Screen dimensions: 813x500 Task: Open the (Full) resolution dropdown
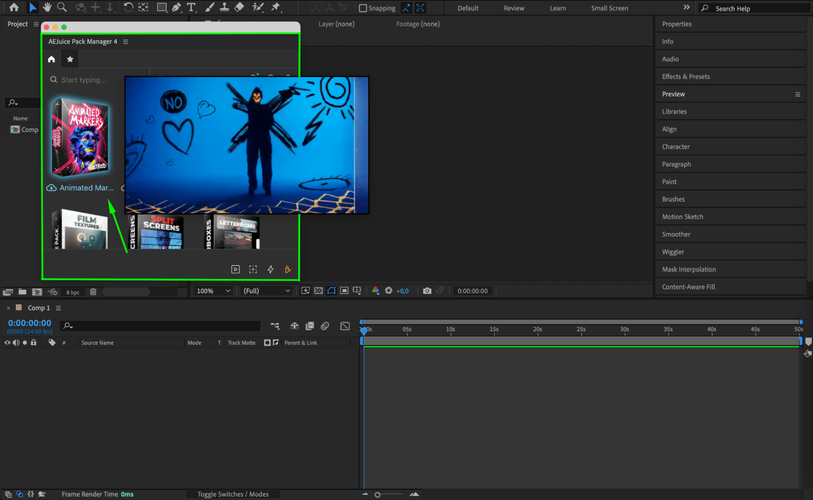pos(266,291)
